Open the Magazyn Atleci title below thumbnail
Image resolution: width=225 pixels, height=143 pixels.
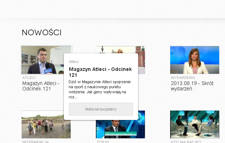41,86
